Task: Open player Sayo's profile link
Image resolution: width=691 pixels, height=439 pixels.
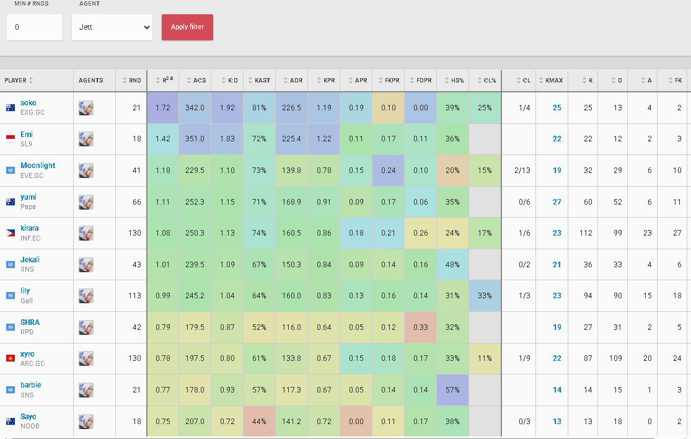Action: [x=29, y=417]
